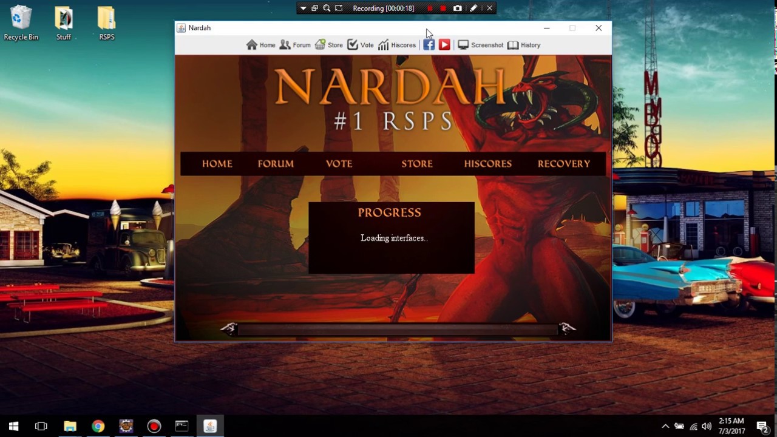Open the Hiscores chart toolbar icon
The width and height of the screenshot is (777, 437).
click(x=384, y=45)
